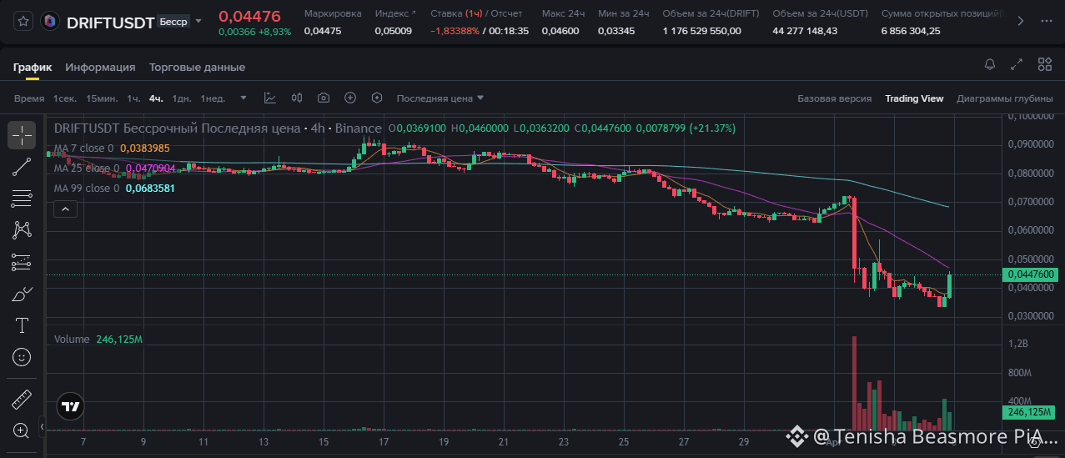Switch to Диаграммы глубины view
Image resolution: width=1065 pixels, height=458 pixels.
1004,98
